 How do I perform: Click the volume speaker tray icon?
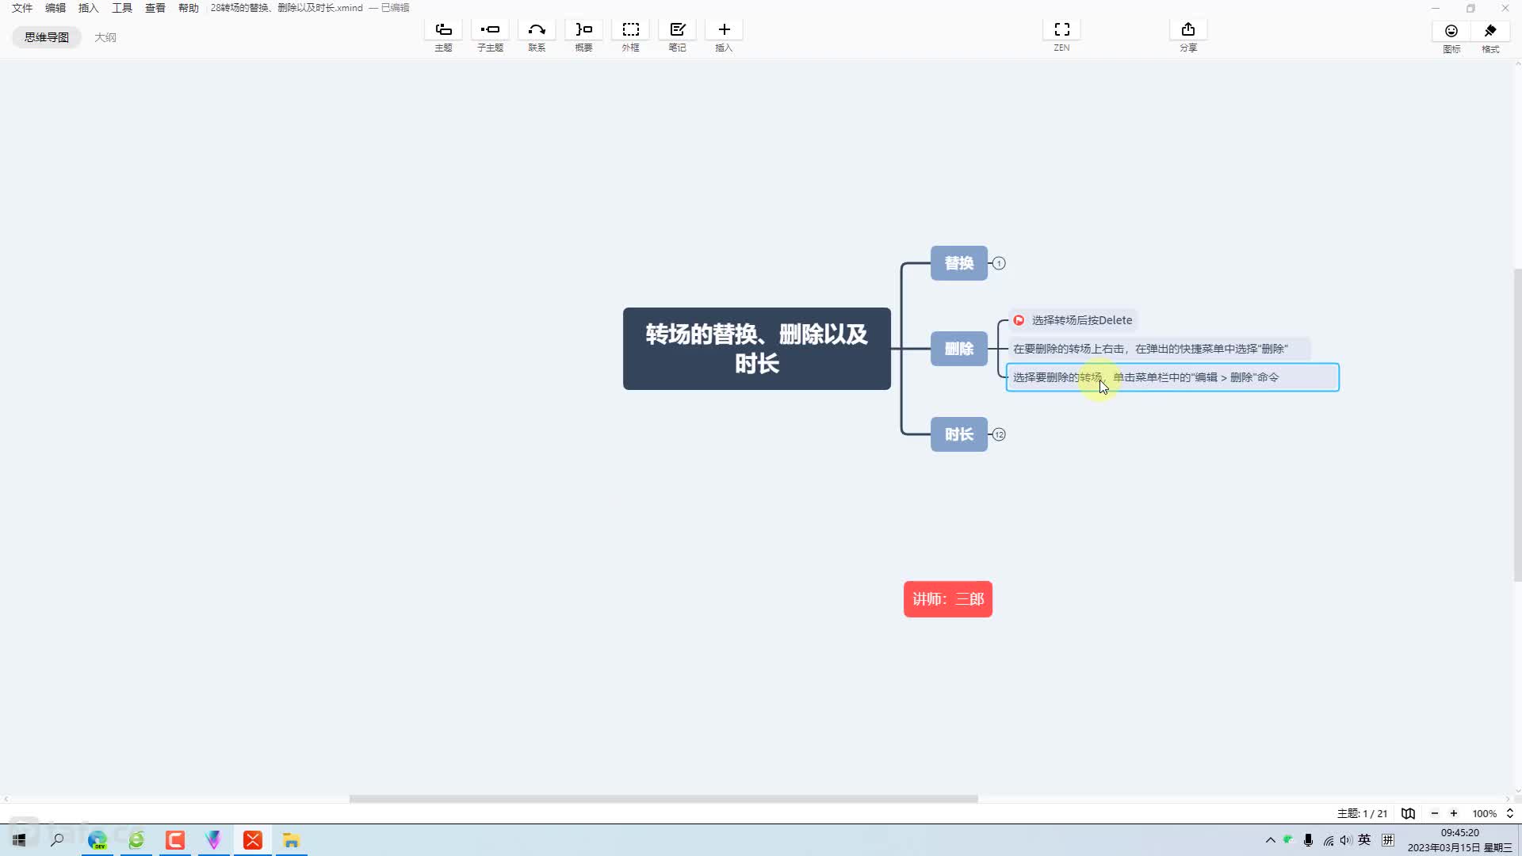1345,840
